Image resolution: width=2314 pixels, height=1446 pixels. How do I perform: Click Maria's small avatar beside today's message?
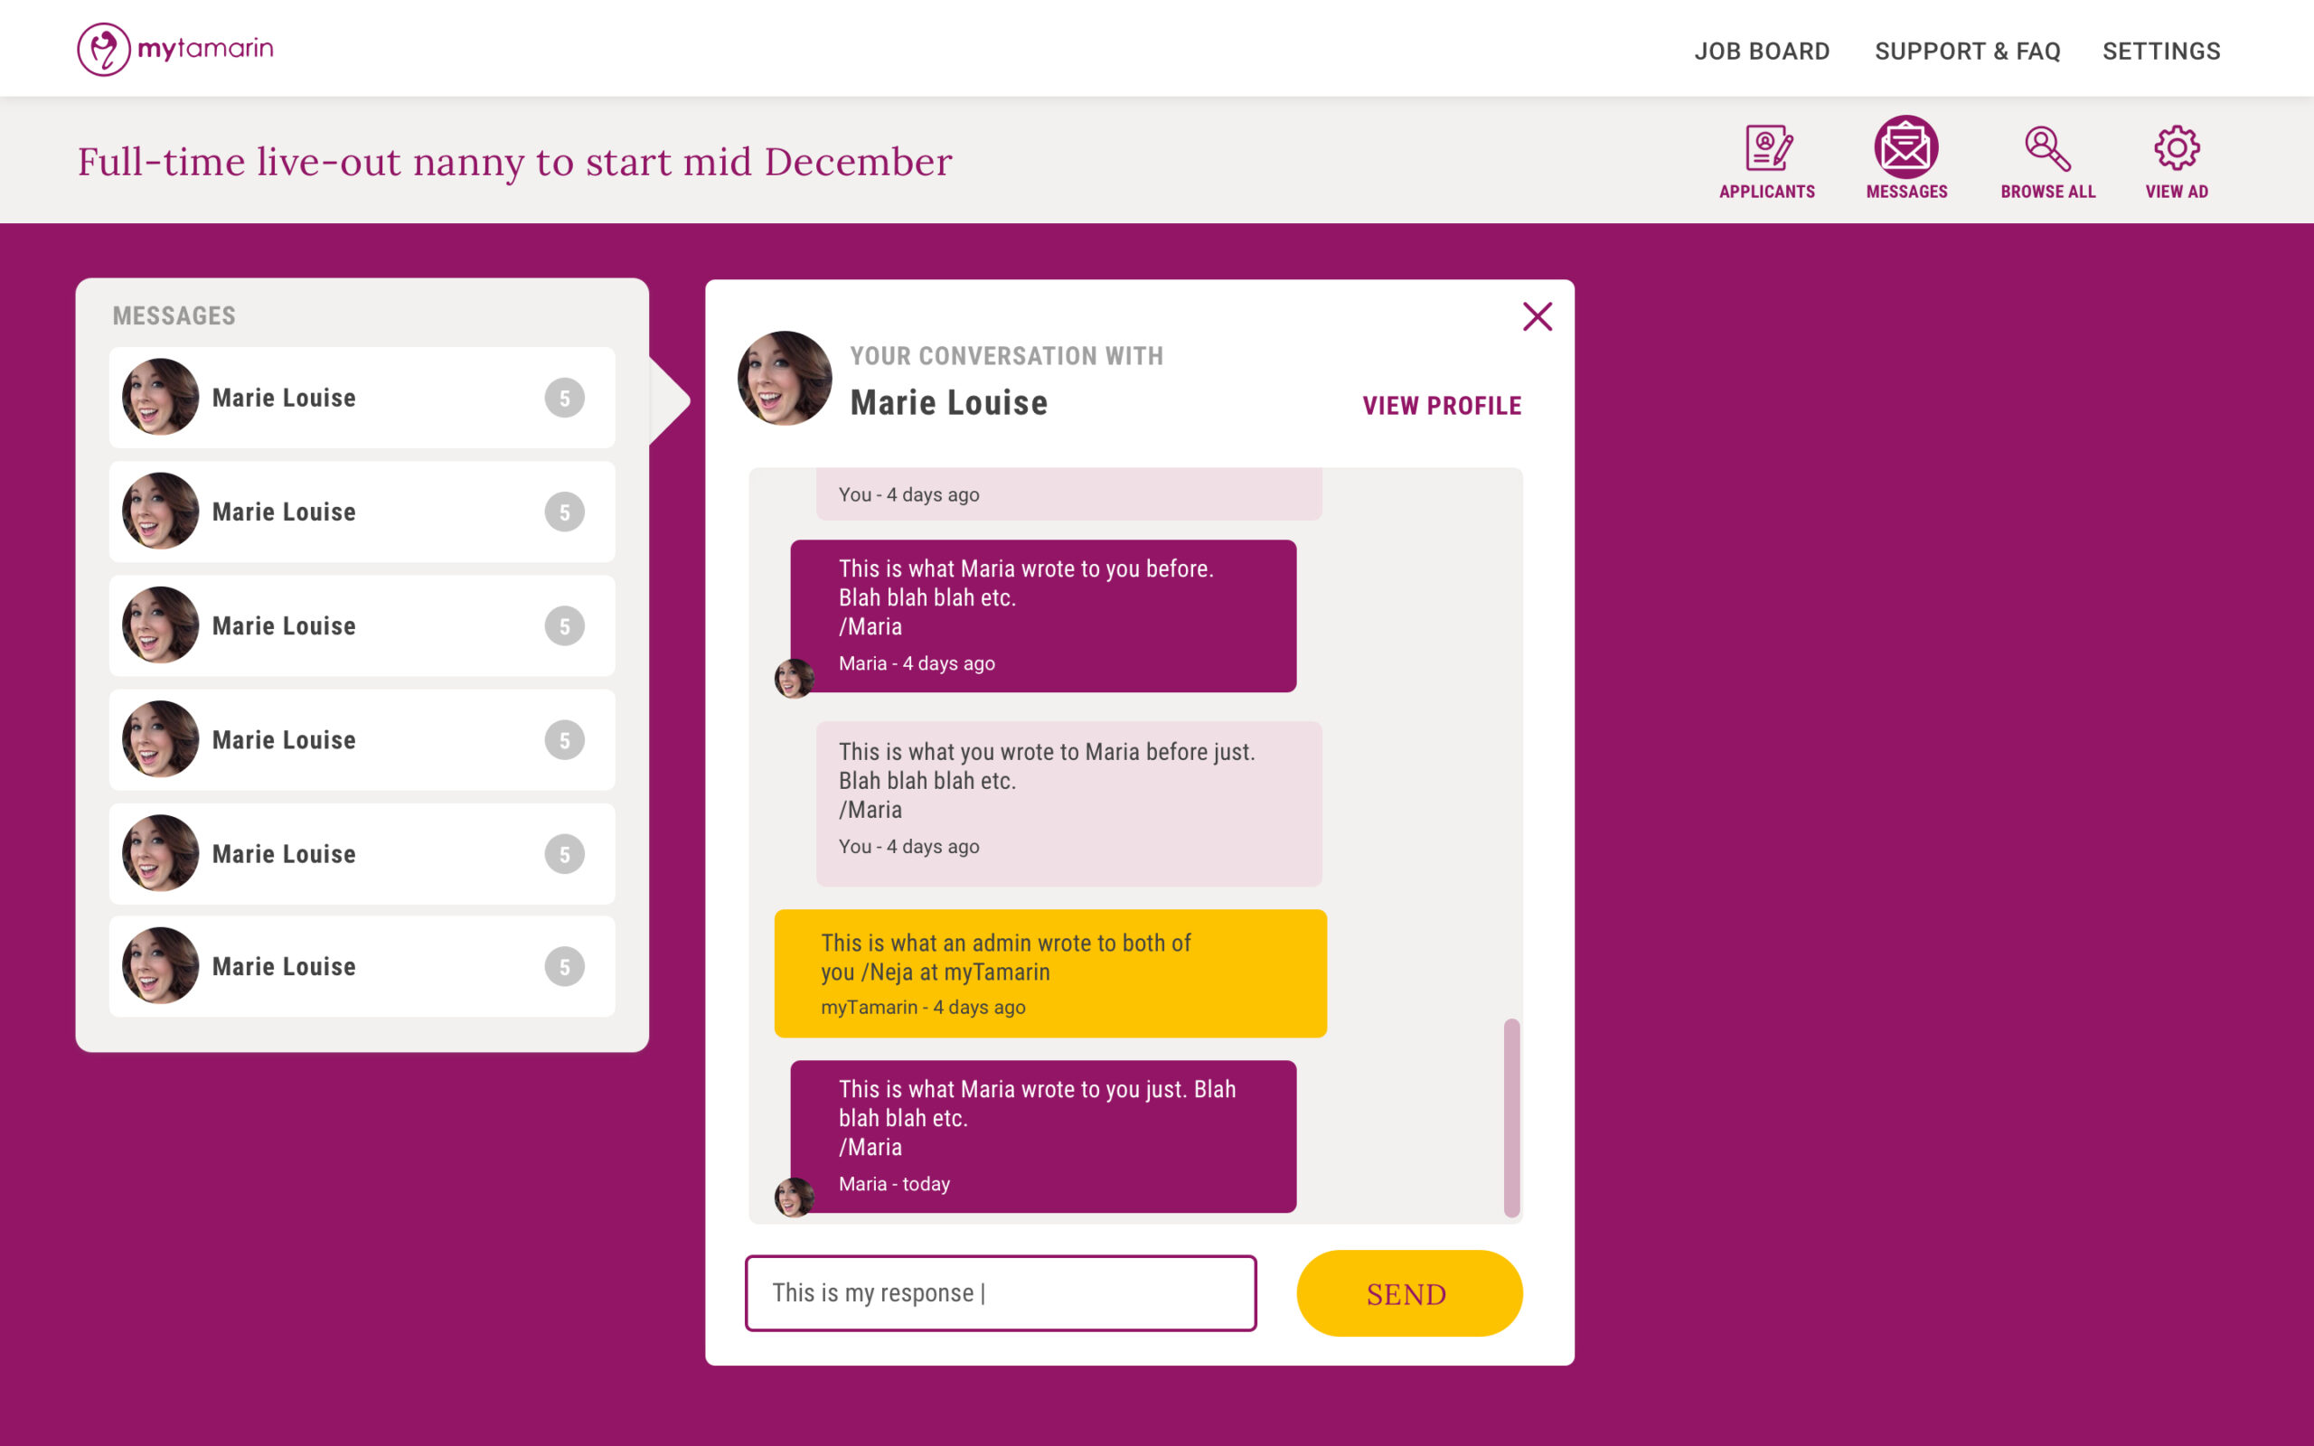click(794, 1197)
